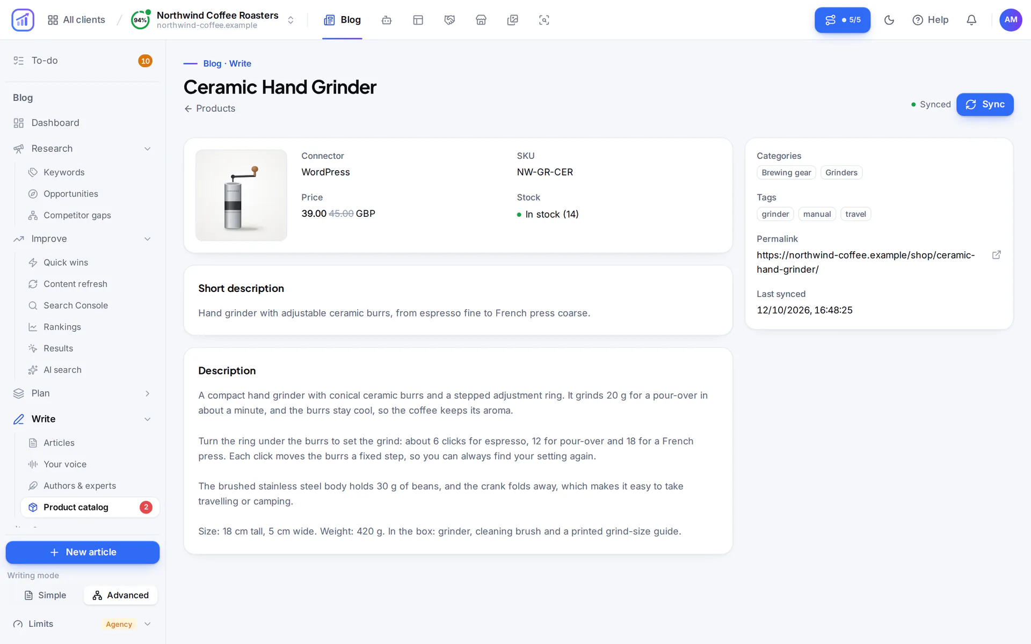The height and width of the screenshot is (644, 1031).
Task: Open AI search page
Action: pos(90,370)
